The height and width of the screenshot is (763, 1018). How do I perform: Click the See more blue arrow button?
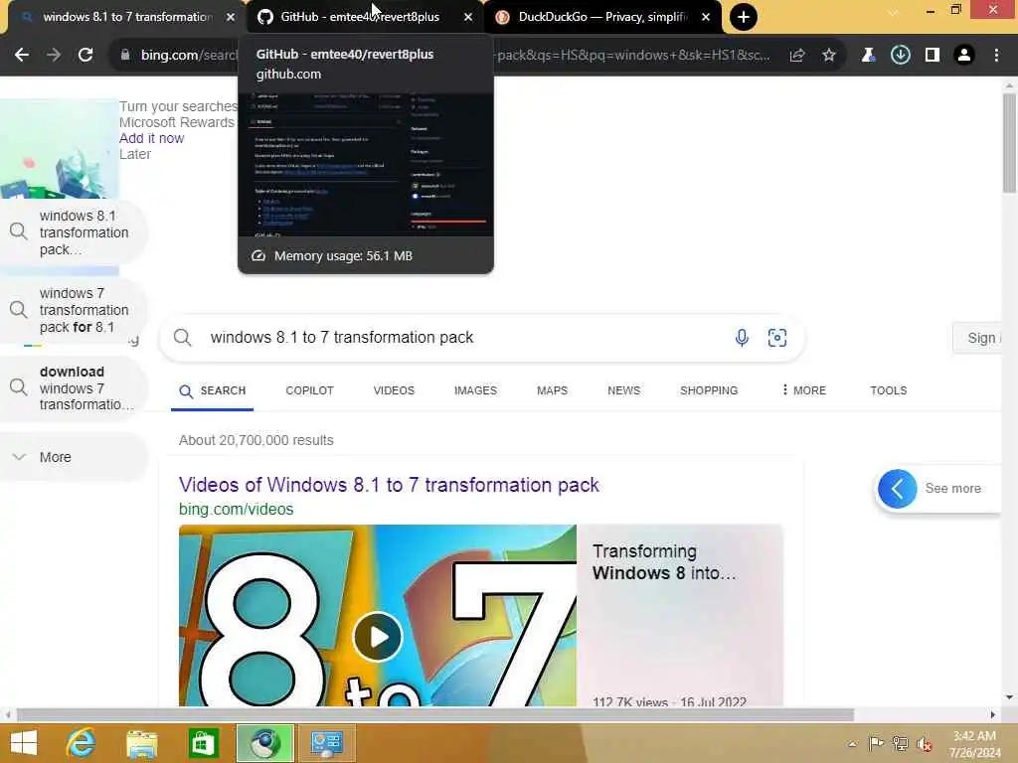(898, 489)
